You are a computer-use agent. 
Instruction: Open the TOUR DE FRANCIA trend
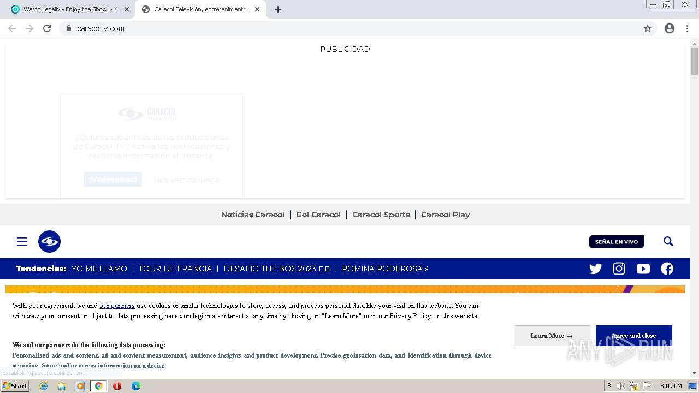click(175, 269)
